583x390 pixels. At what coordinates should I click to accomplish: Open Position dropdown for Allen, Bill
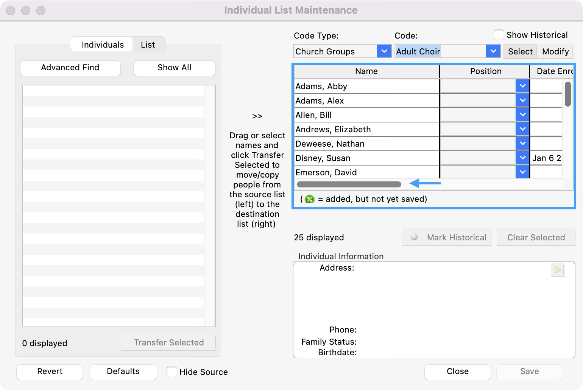point(522,115)
